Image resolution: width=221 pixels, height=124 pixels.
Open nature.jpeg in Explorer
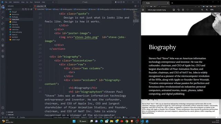click(16, 27)
